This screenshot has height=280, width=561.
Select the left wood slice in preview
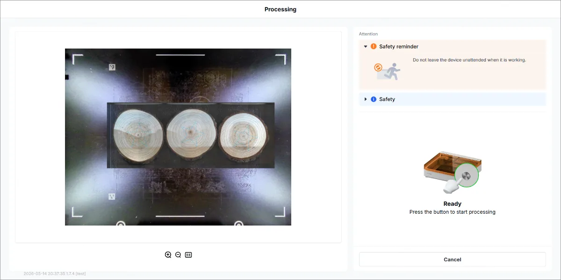[138, 135]
